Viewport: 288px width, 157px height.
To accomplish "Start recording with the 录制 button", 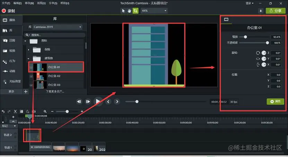I will point(8,11).
